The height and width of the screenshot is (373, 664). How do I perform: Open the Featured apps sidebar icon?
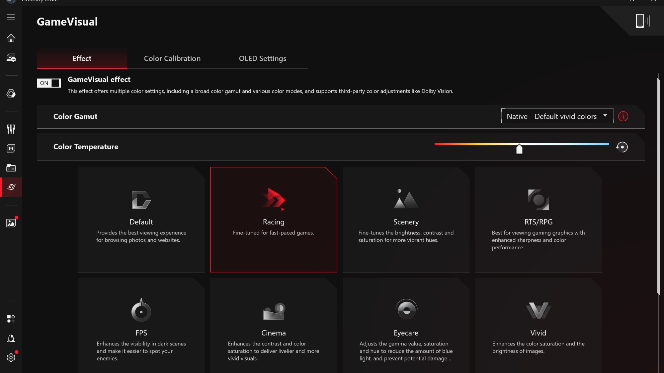click(11, 319)
